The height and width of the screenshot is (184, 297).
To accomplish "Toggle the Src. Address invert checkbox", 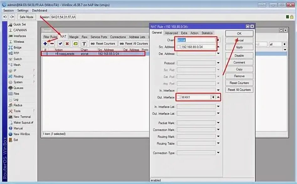I will pos(179,47).
